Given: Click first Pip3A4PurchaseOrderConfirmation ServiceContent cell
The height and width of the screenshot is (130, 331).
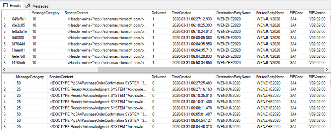Looking at the screenshot, I should 99,83.
